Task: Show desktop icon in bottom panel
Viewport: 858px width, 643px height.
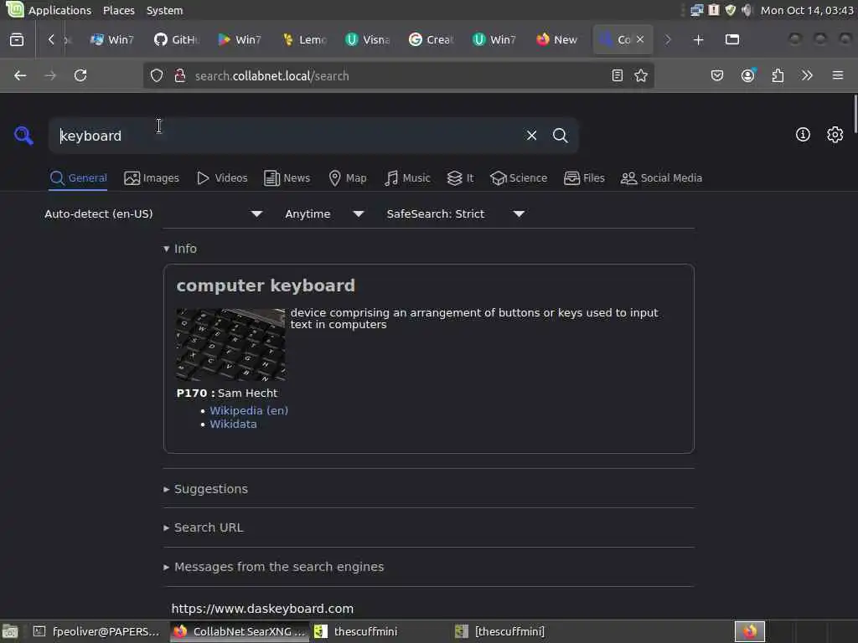Action: [x=10, y=631]
